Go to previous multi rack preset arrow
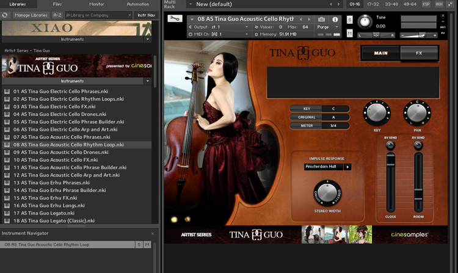 point(330,4)
